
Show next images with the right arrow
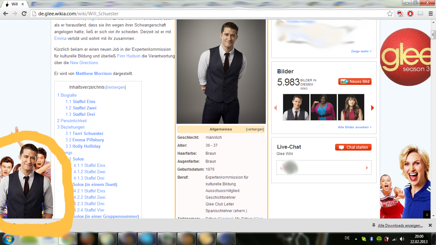click(x=372, y=108)
